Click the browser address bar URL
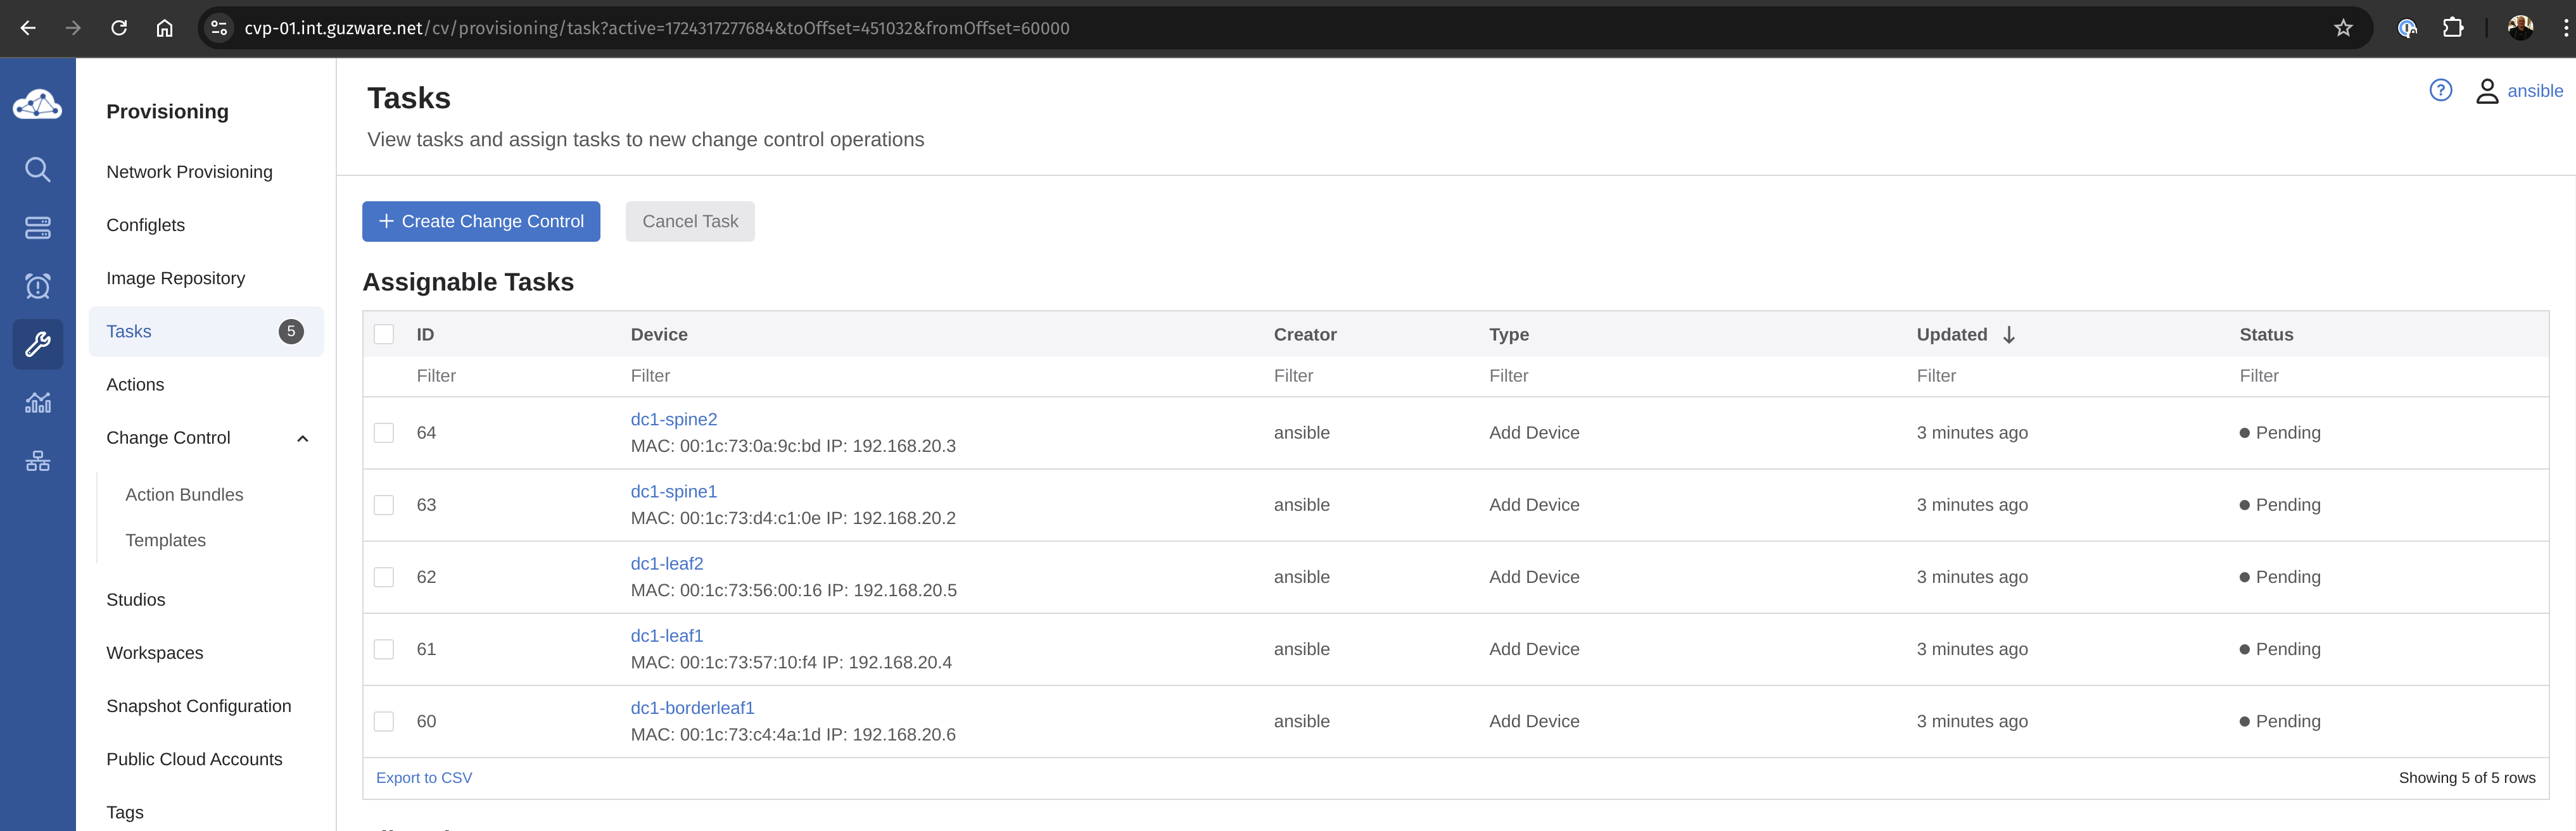 [657, 28]
